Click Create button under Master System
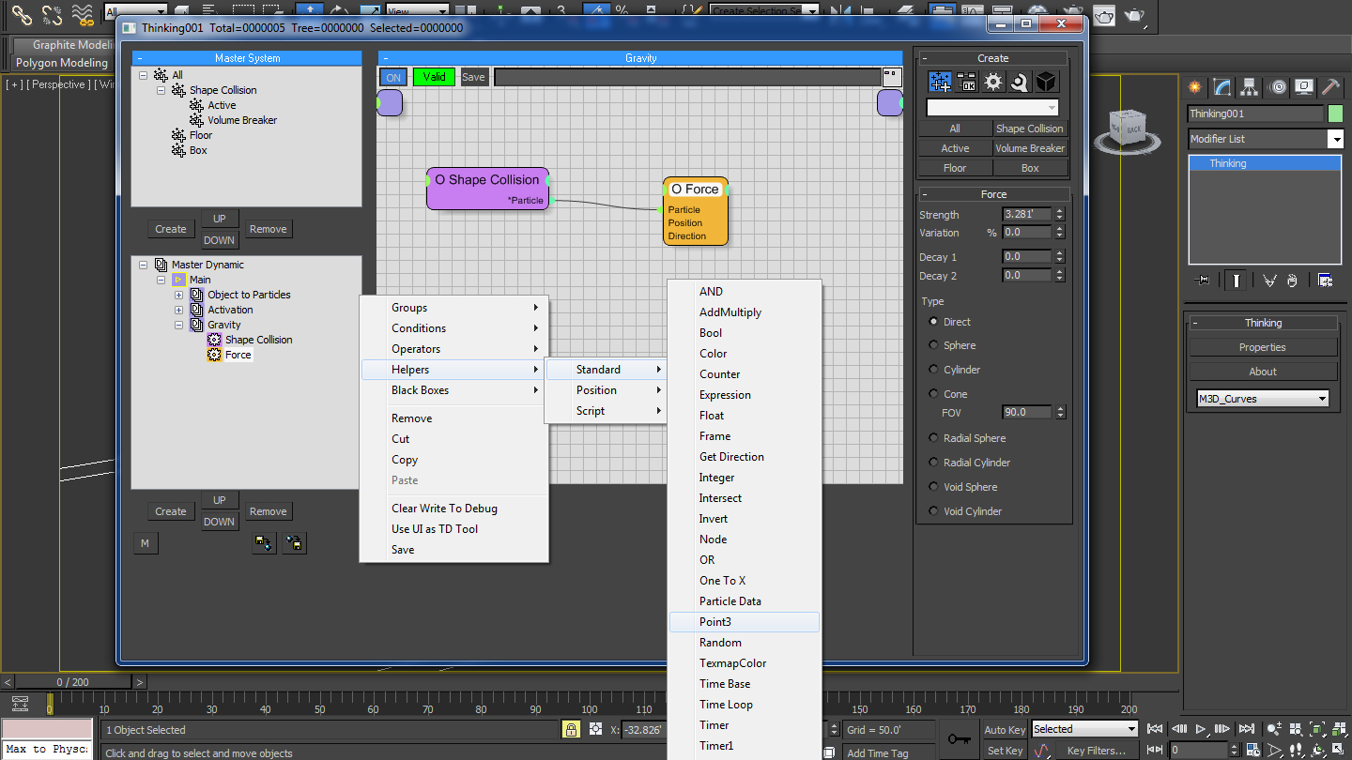The width and height of the screenshot is (1352, 760). pos(171,229)
